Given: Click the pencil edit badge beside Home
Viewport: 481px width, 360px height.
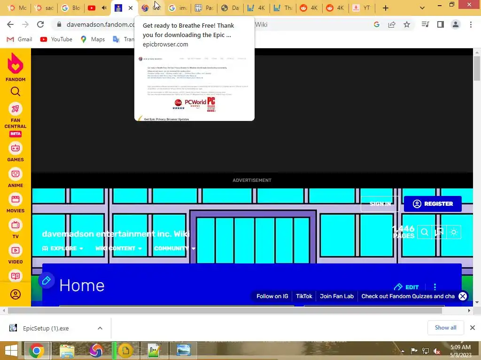Looking at the screenshot, I should [x=47, y=280].
